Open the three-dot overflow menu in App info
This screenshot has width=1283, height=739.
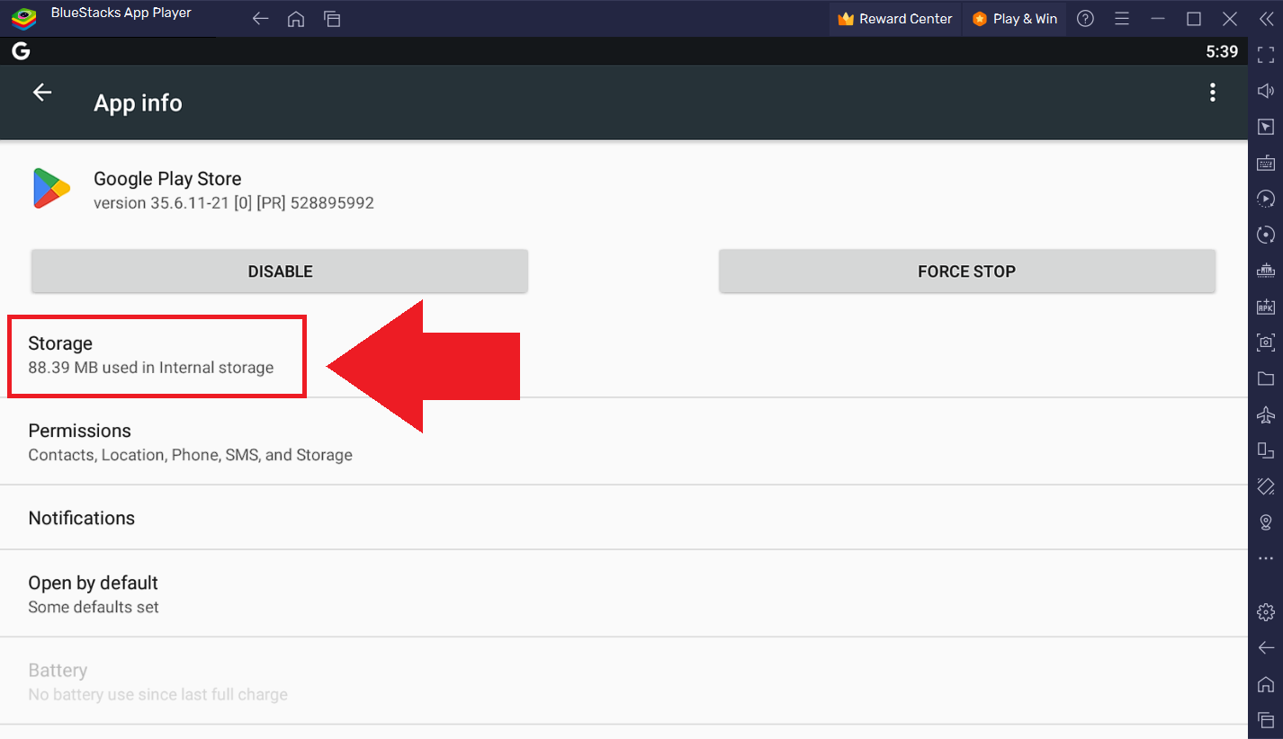(x=1213, y=92)
